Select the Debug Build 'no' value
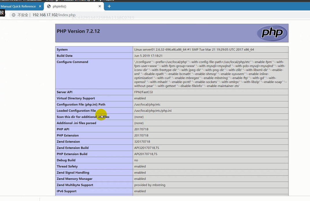This screenshot has width=310, height=201. [136, 160]
